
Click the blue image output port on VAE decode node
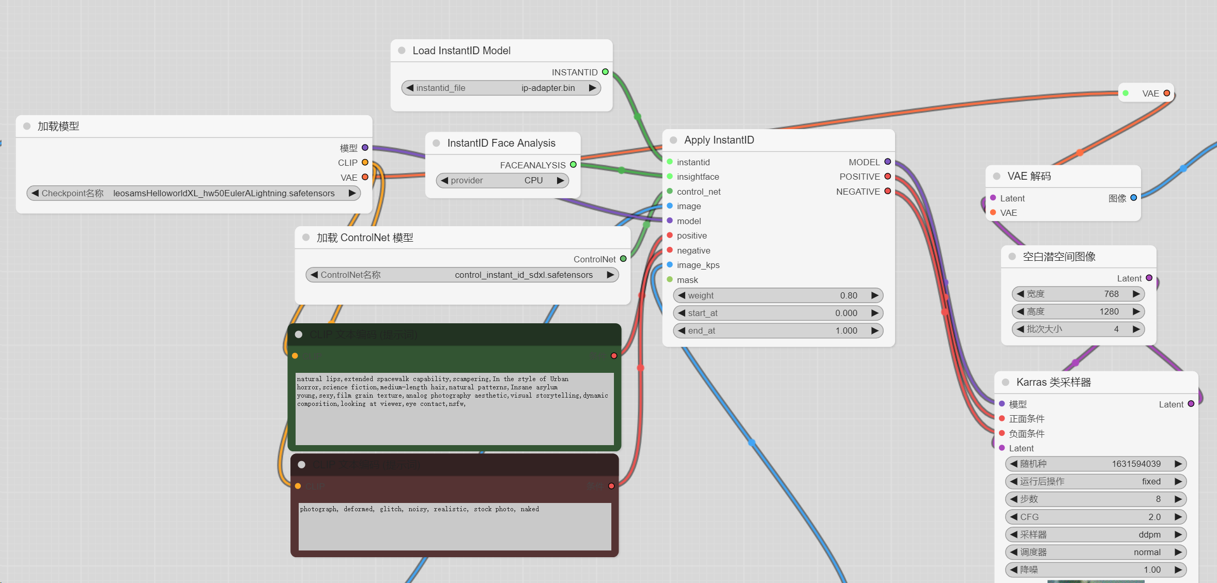[x=1134, y=198]
